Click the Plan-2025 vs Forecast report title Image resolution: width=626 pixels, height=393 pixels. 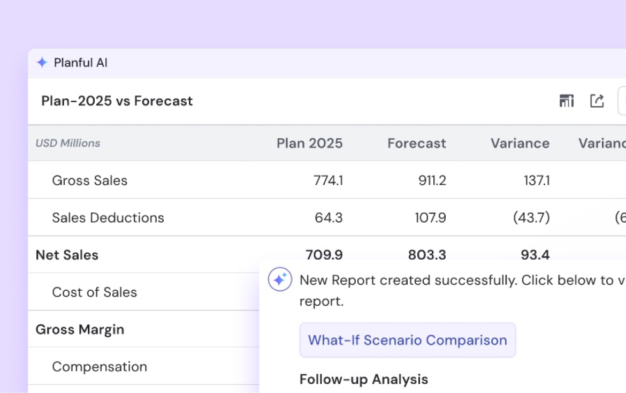pyautogui.click(x=117, y=101)
